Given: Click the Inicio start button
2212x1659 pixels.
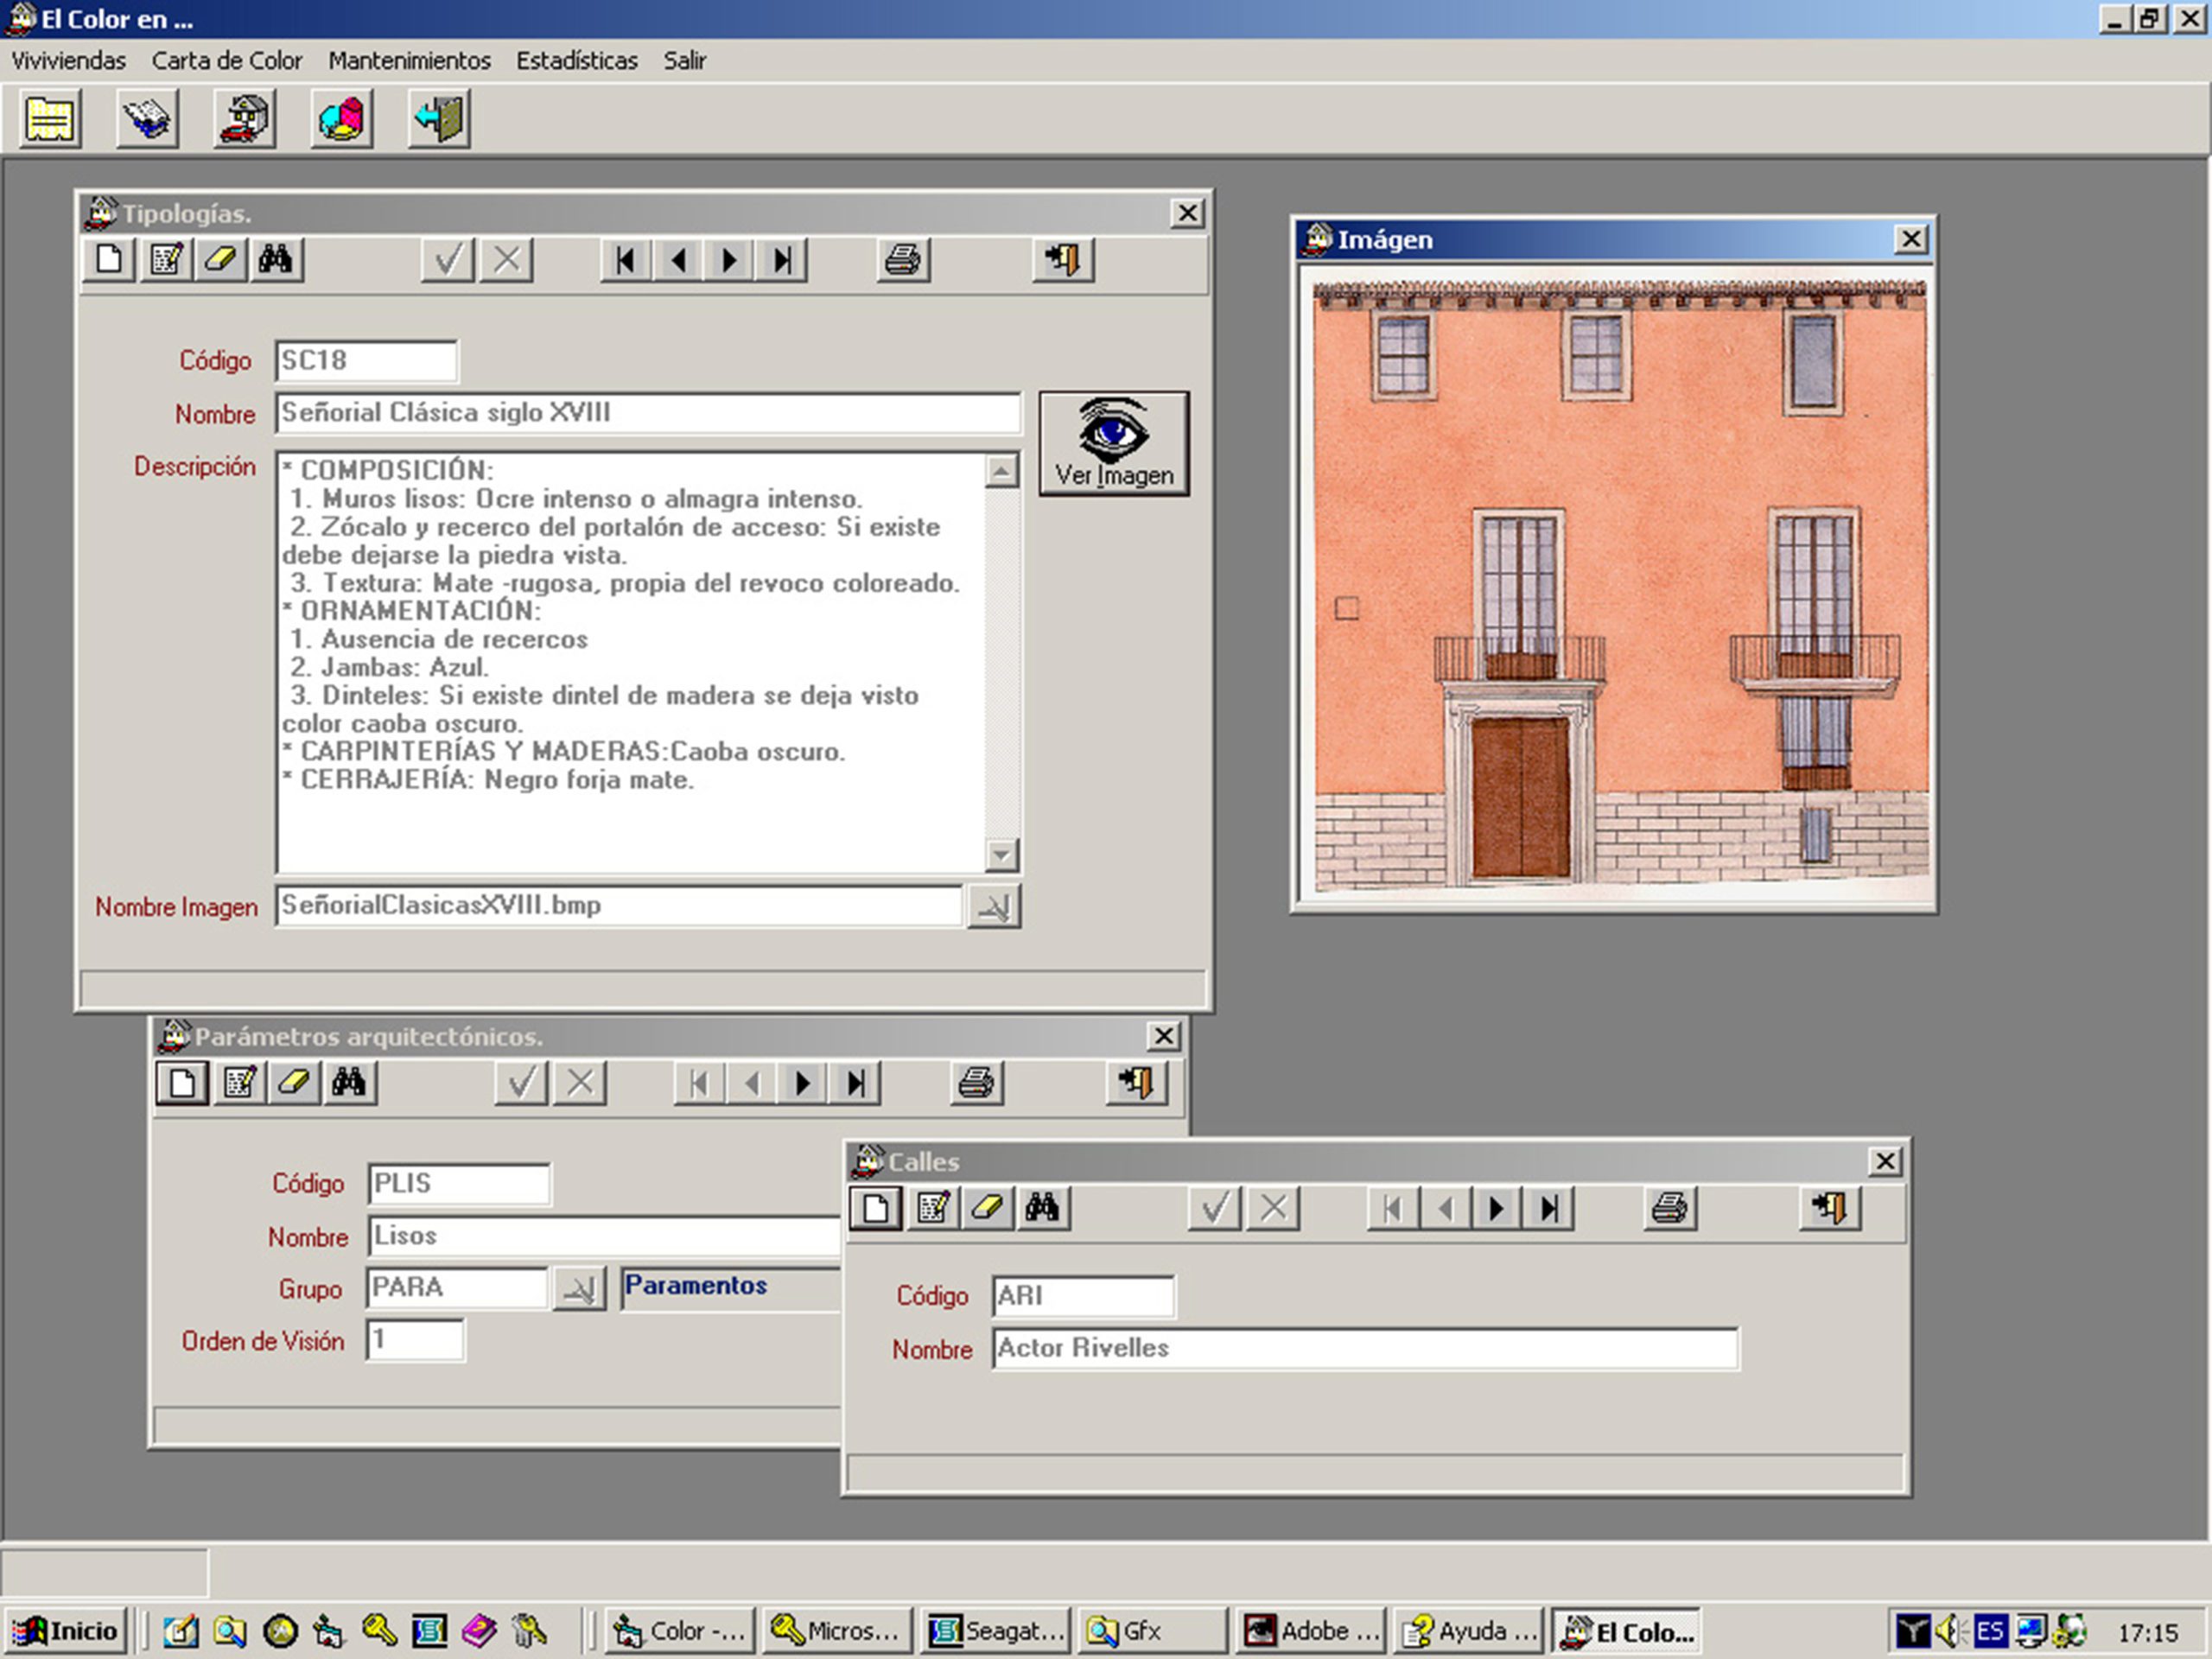Looking at the screenshot, I should tap(66, 1631).
